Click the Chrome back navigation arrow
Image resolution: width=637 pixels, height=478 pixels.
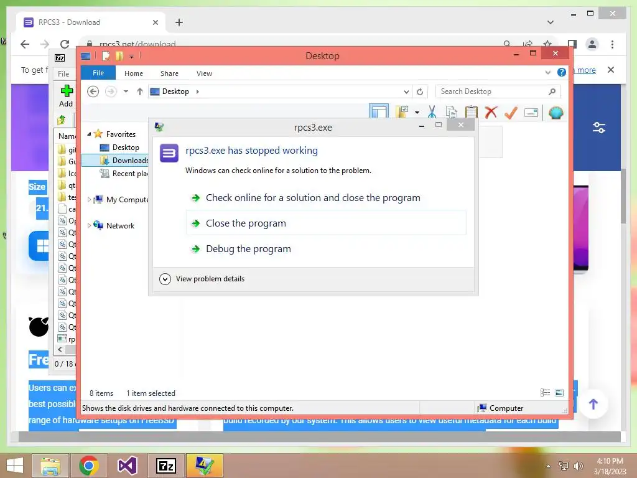[x=25, y=44]
